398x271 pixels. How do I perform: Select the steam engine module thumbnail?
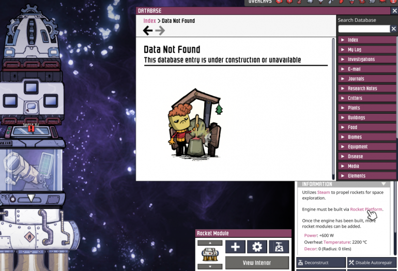[x=210, y=255]
